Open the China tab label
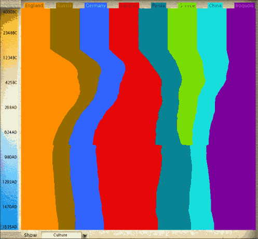 coord(215,6)
